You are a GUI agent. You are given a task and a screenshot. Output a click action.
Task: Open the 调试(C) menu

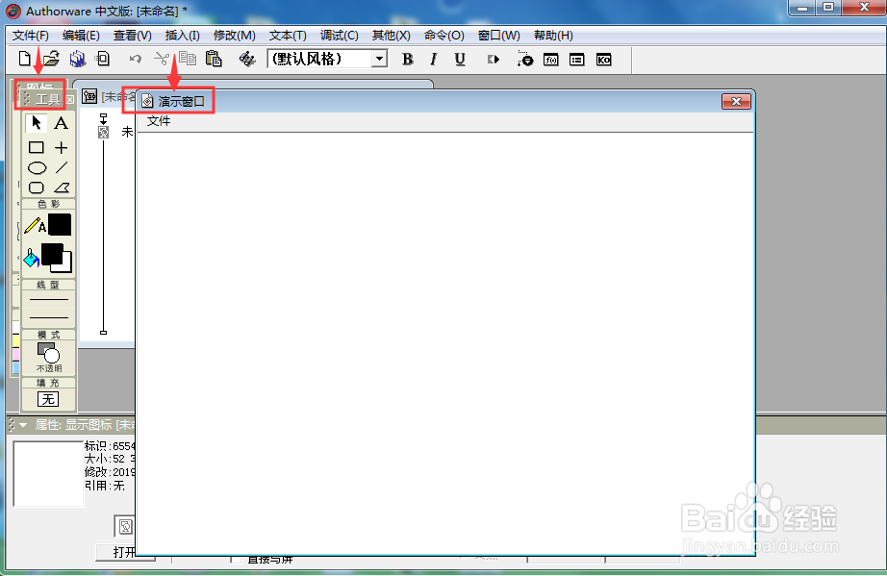click(339, 35)
